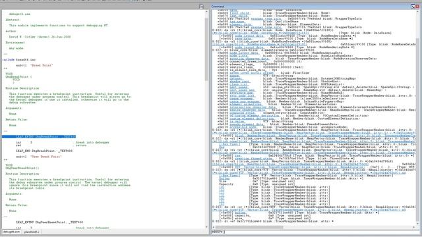
Task: Close the Command window
Action: coord(417,6)
